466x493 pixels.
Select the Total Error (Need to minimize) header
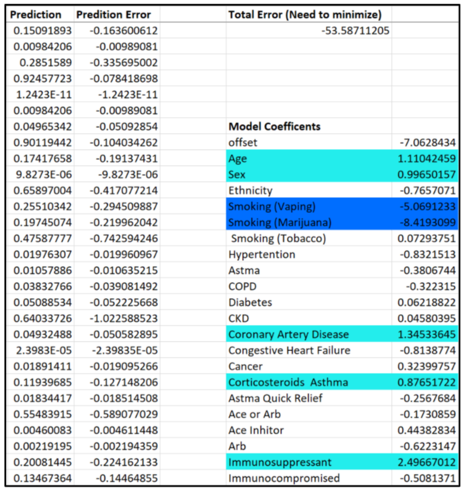[305, 14]
